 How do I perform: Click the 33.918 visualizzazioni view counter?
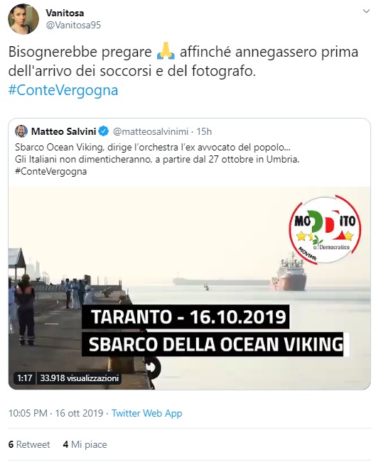pyautogui.click(x=80, y=378)
